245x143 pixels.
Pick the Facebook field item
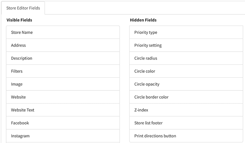[x=63, y=123]
